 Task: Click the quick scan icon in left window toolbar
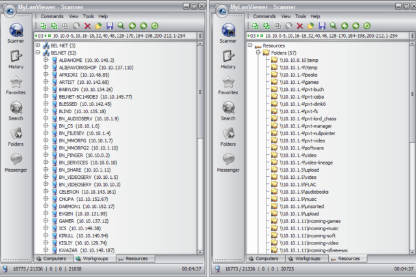point(43,26)
